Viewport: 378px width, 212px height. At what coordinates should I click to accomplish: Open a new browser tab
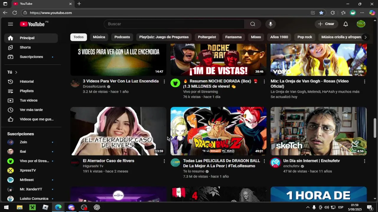coord(79,4)
